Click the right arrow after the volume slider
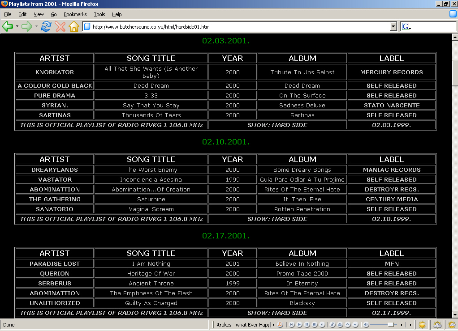The height and width of the screenshot is (331, 458). (410, 325)
